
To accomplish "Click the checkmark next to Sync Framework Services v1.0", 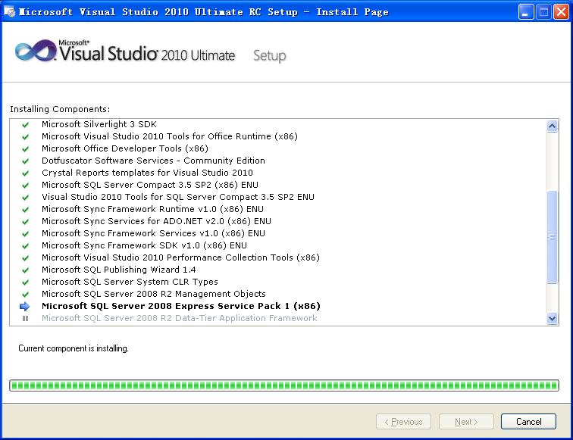I will coord(25,233).
